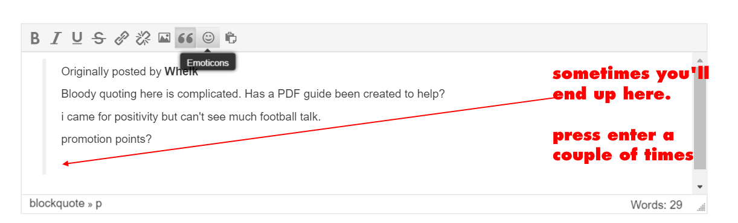This screenshot has width=738, height=223.
Task: Click on the 'promotion points?' text line
Action: (x=106, y=139)
